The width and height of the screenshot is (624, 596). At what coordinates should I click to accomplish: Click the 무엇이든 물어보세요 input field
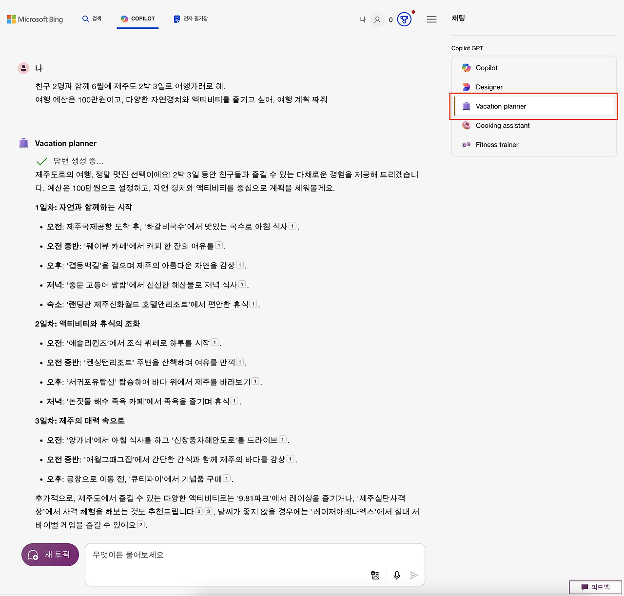(219, 555)
